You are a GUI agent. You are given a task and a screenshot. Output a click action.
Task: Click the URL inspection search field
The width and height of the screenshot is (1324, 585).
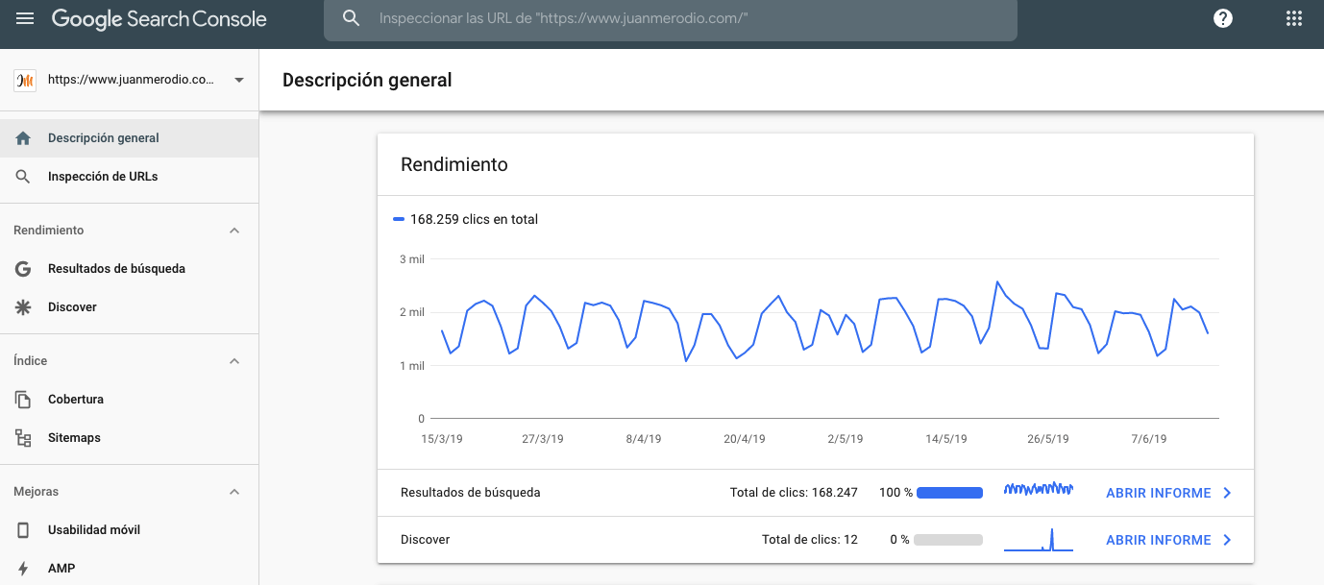670,19
